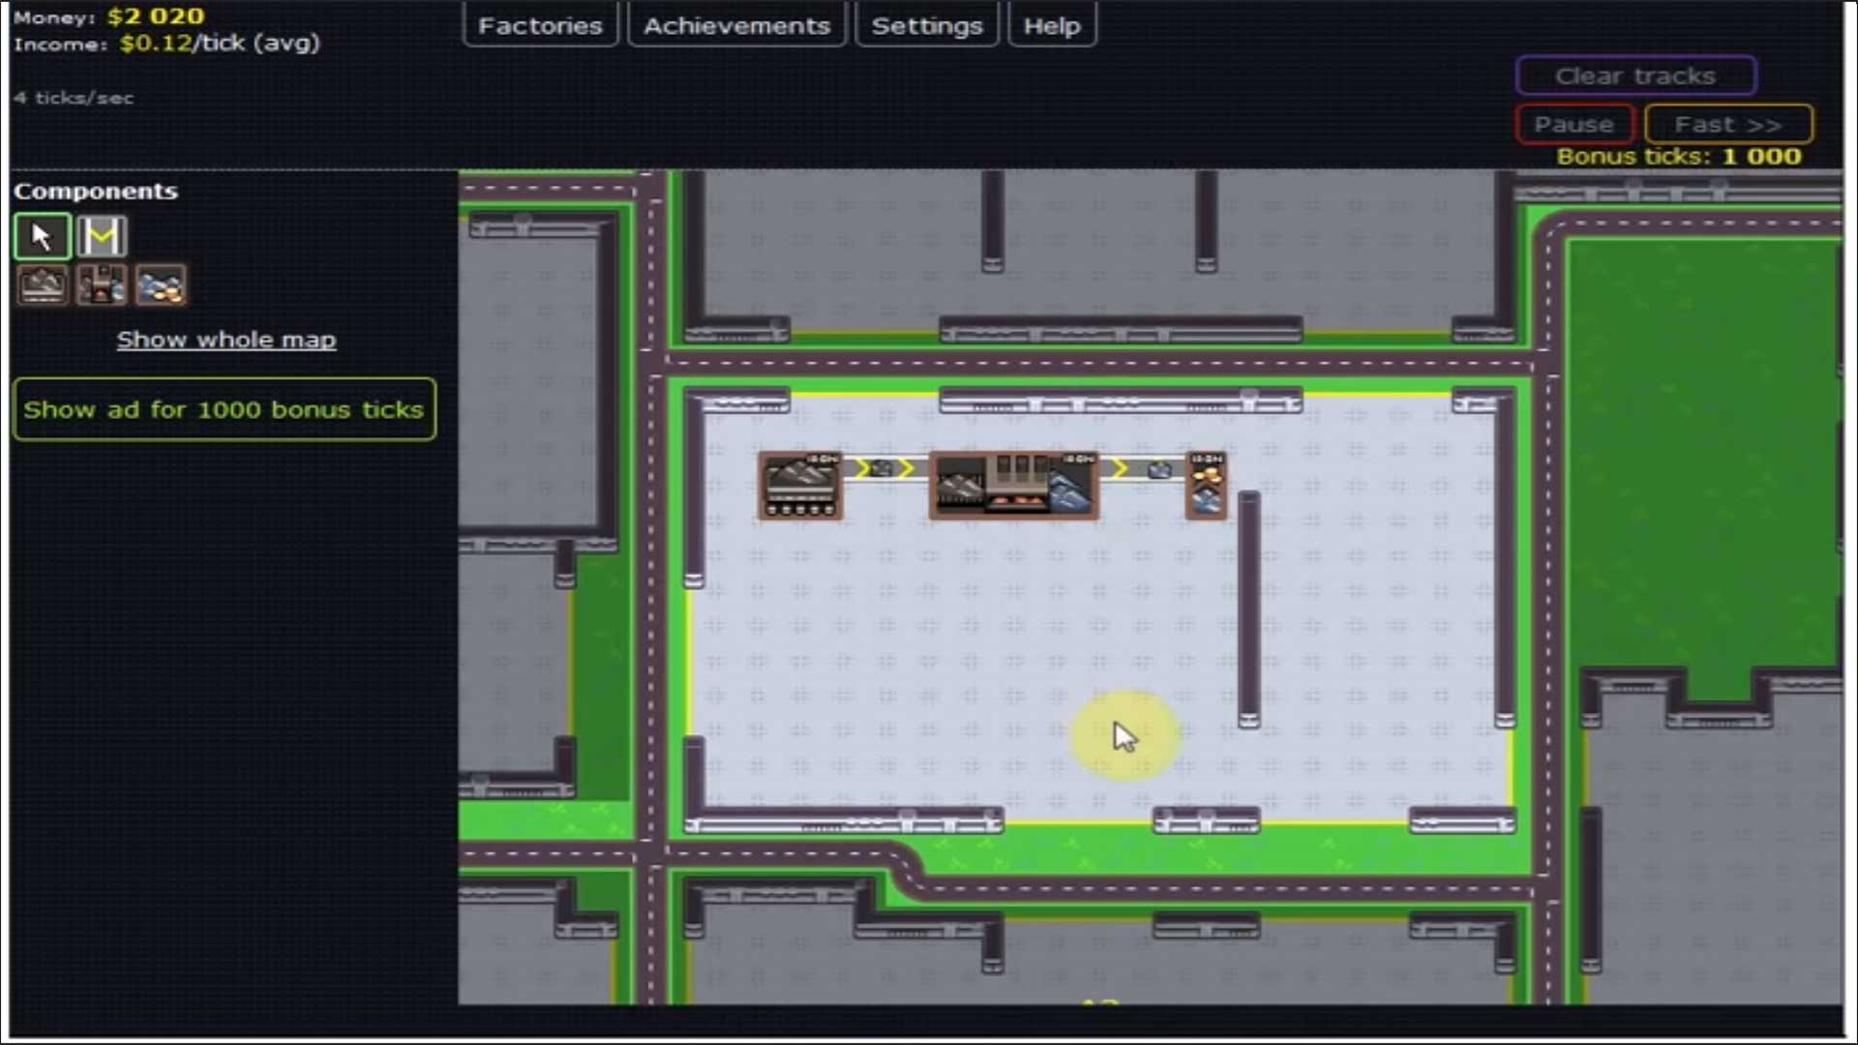1858x1045 pixels.
Task: Select the pointer cursor tool
Action: click(42, 236)
